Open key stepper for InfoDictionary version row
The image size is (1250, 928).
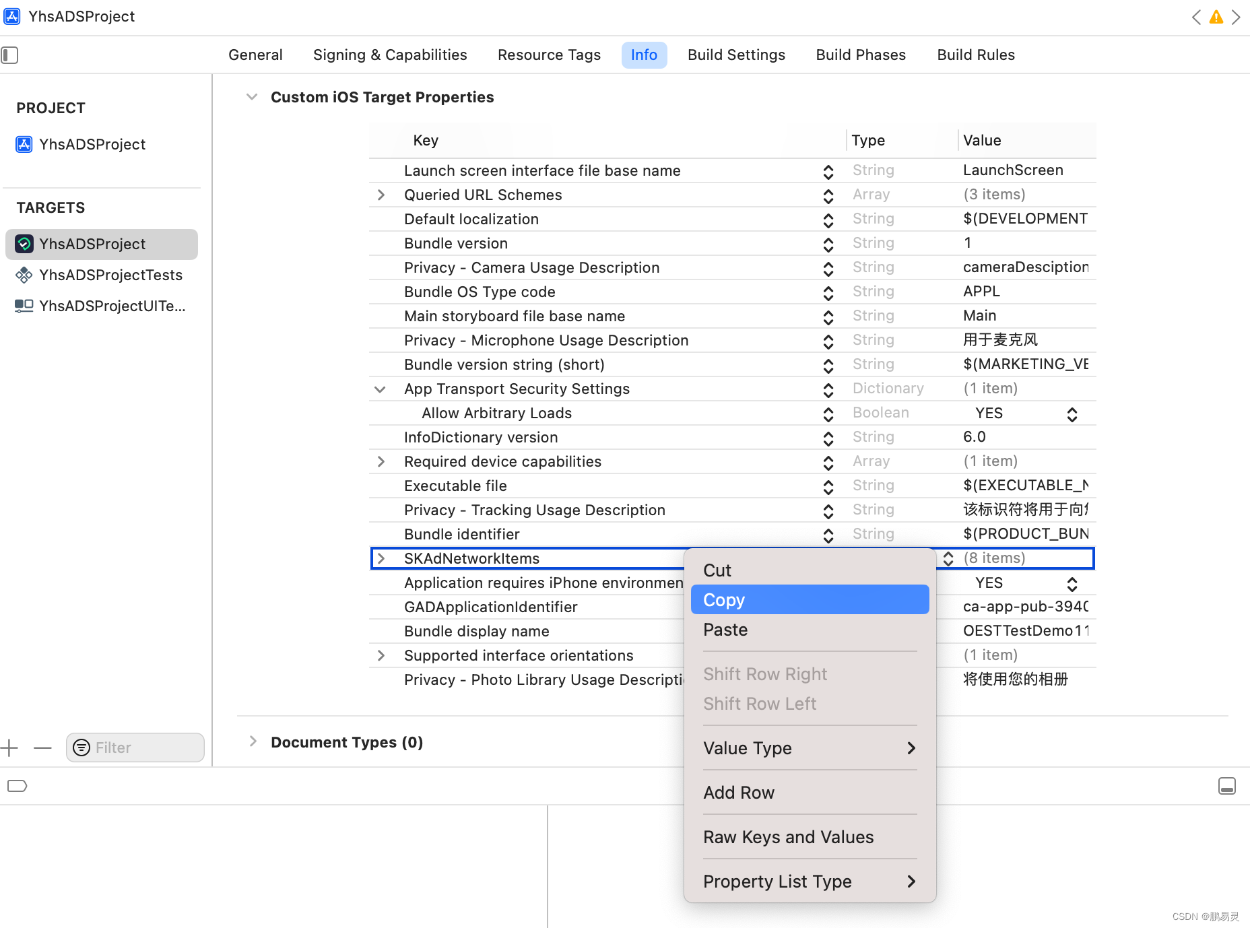828,438
